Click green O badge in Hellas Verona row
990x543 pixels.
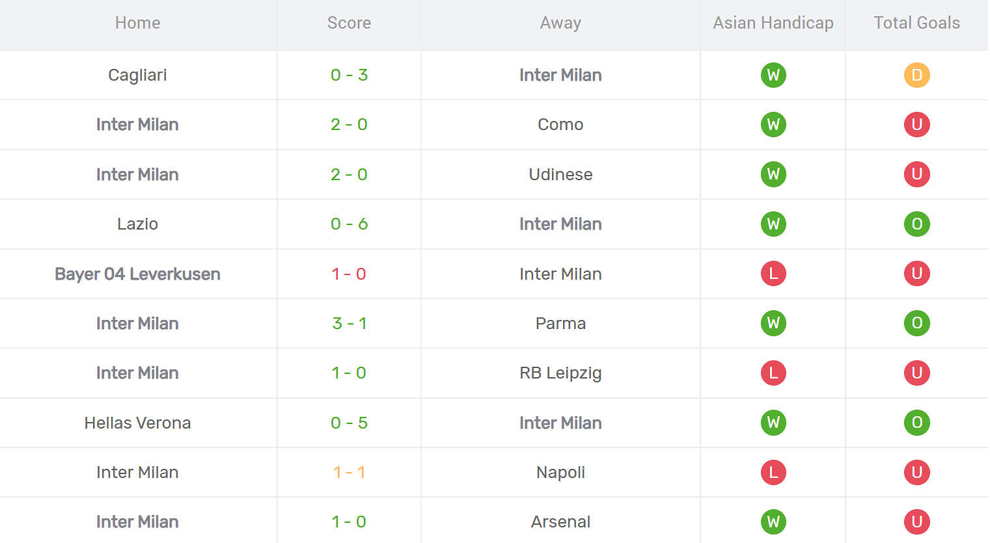916,423
